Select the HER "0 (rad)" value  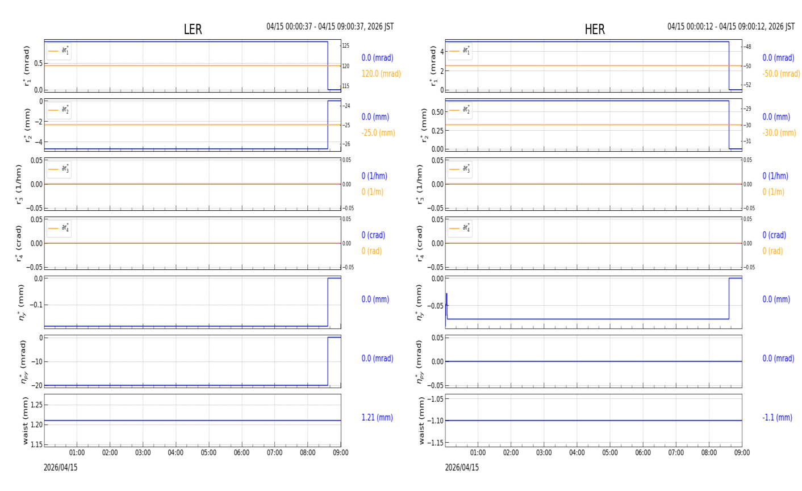pos(772,251)
